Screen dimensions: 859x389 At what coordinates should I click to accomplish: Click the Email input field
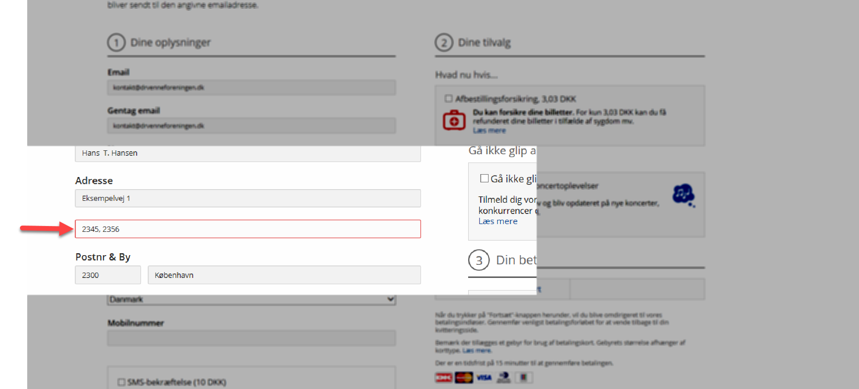251,88
